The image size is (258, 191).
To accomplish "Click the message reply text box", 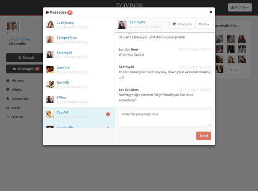I will coord(165,118).
